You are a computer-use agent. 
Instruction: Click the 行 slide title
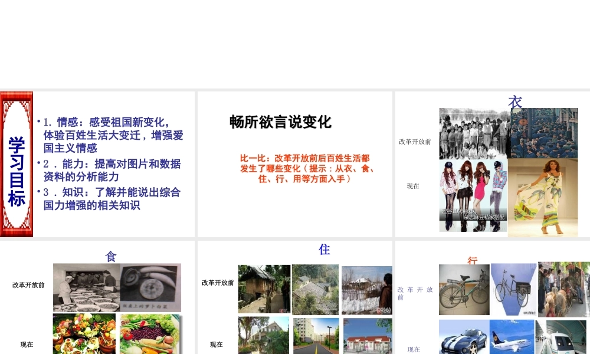[472, 260]
